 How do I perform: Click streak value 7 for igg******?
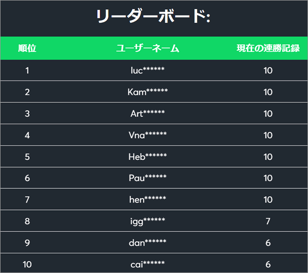coord(268,221)
